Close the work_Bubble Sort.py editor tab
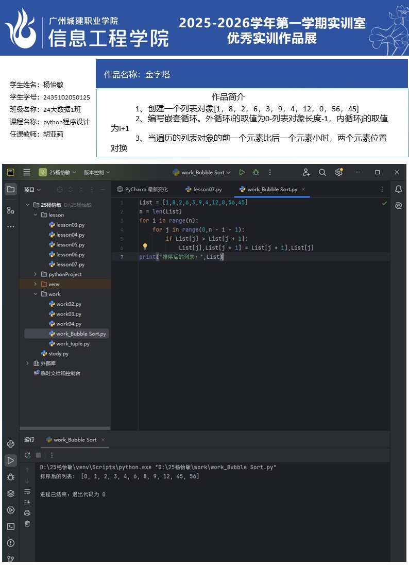Screen dimensions: 409x579 point(303,189)
